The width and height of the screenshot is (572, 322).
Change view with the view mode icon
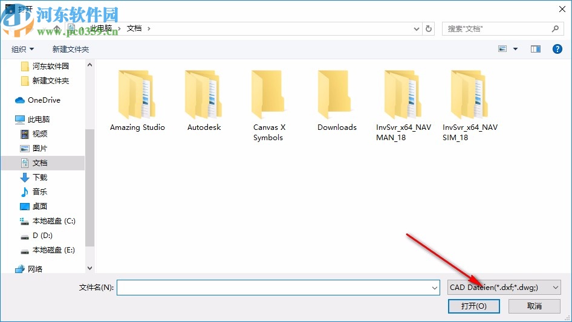pyautogui.click(x=502, y=49)
